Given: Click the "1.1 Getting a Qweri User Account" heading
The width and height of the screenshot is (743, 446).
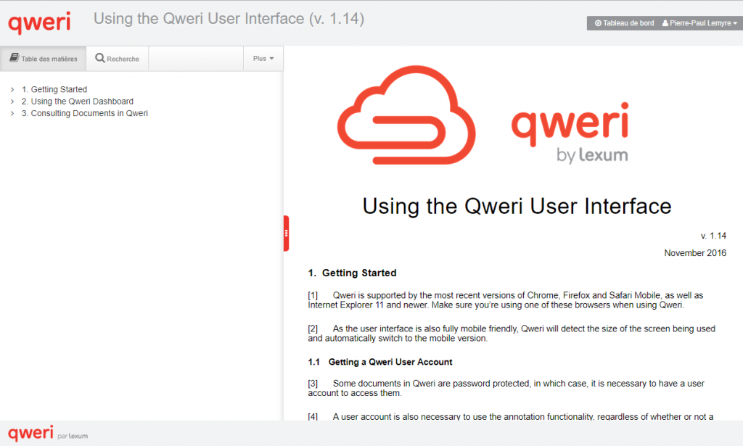Looking at the screenshot, I should click(x=390, y=362).
